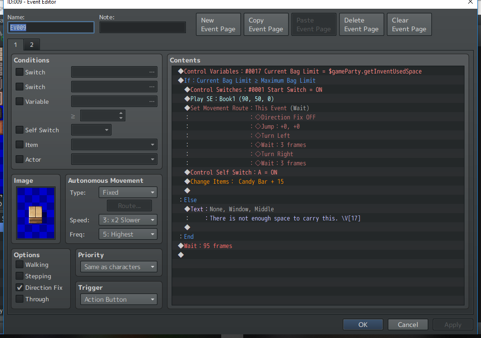
Task: Select the If Current Bag Limit line
Action: (x=318, y=80)
